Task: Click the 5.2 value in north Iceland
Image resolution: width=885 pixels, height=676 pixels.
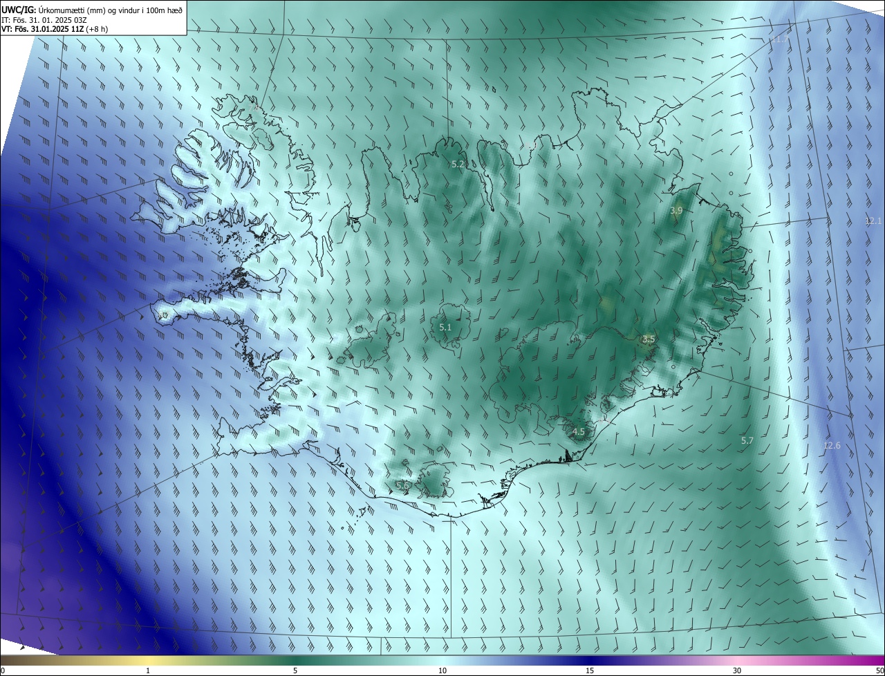Action: 458,165
